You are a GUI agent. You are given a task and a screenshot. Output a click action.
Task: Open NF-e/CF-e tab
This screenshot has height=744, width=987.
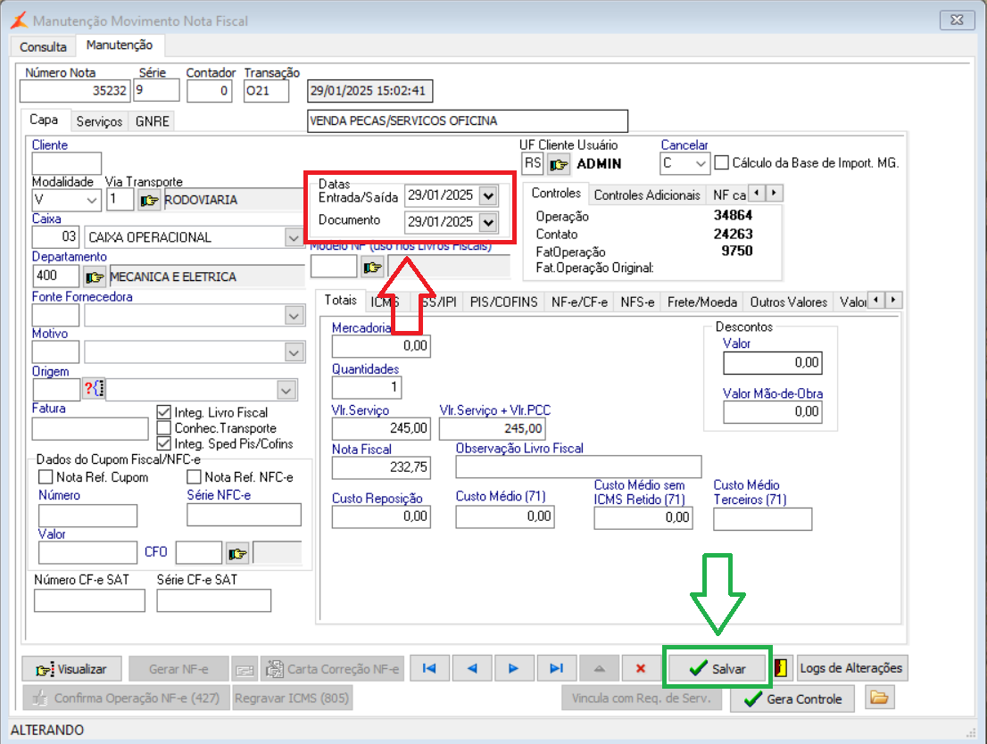click(579, 302)
